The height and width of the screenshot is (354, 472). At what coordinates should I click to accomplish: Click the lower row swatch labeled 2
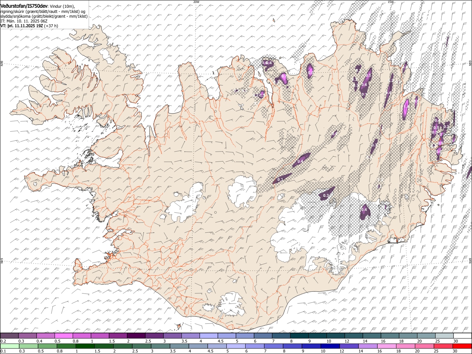(x=122, y=346)
